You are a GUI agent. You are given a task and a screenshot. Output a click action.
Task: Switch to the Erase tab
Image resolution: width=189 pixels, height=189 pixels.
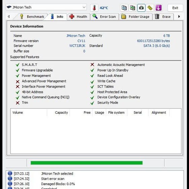(x=163, y=16)
